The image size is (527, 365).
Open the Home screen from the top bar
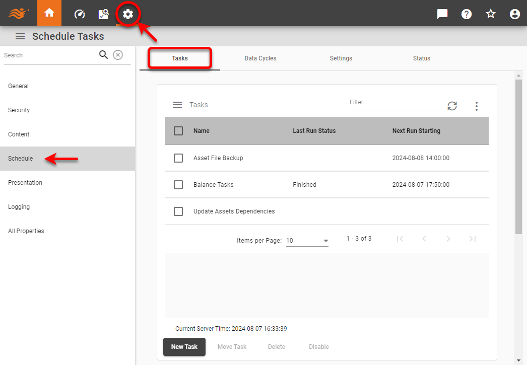coord(49,14)
